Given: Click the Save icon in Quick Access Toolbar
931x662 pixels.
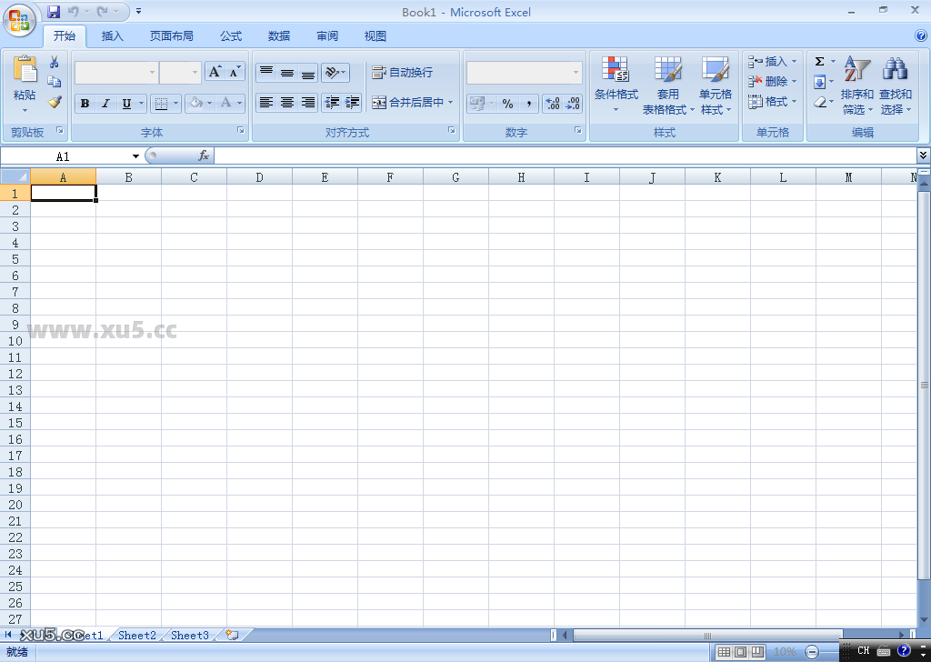Looking at the screenshot, I should [x=54, y=11].
